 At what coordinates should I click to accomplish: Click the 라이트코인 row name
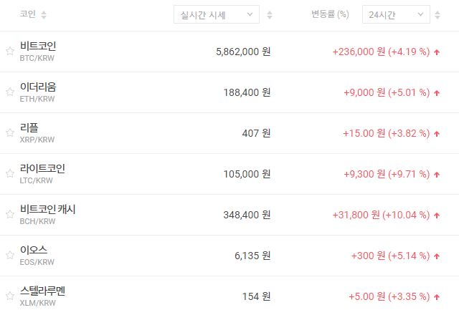42,169
